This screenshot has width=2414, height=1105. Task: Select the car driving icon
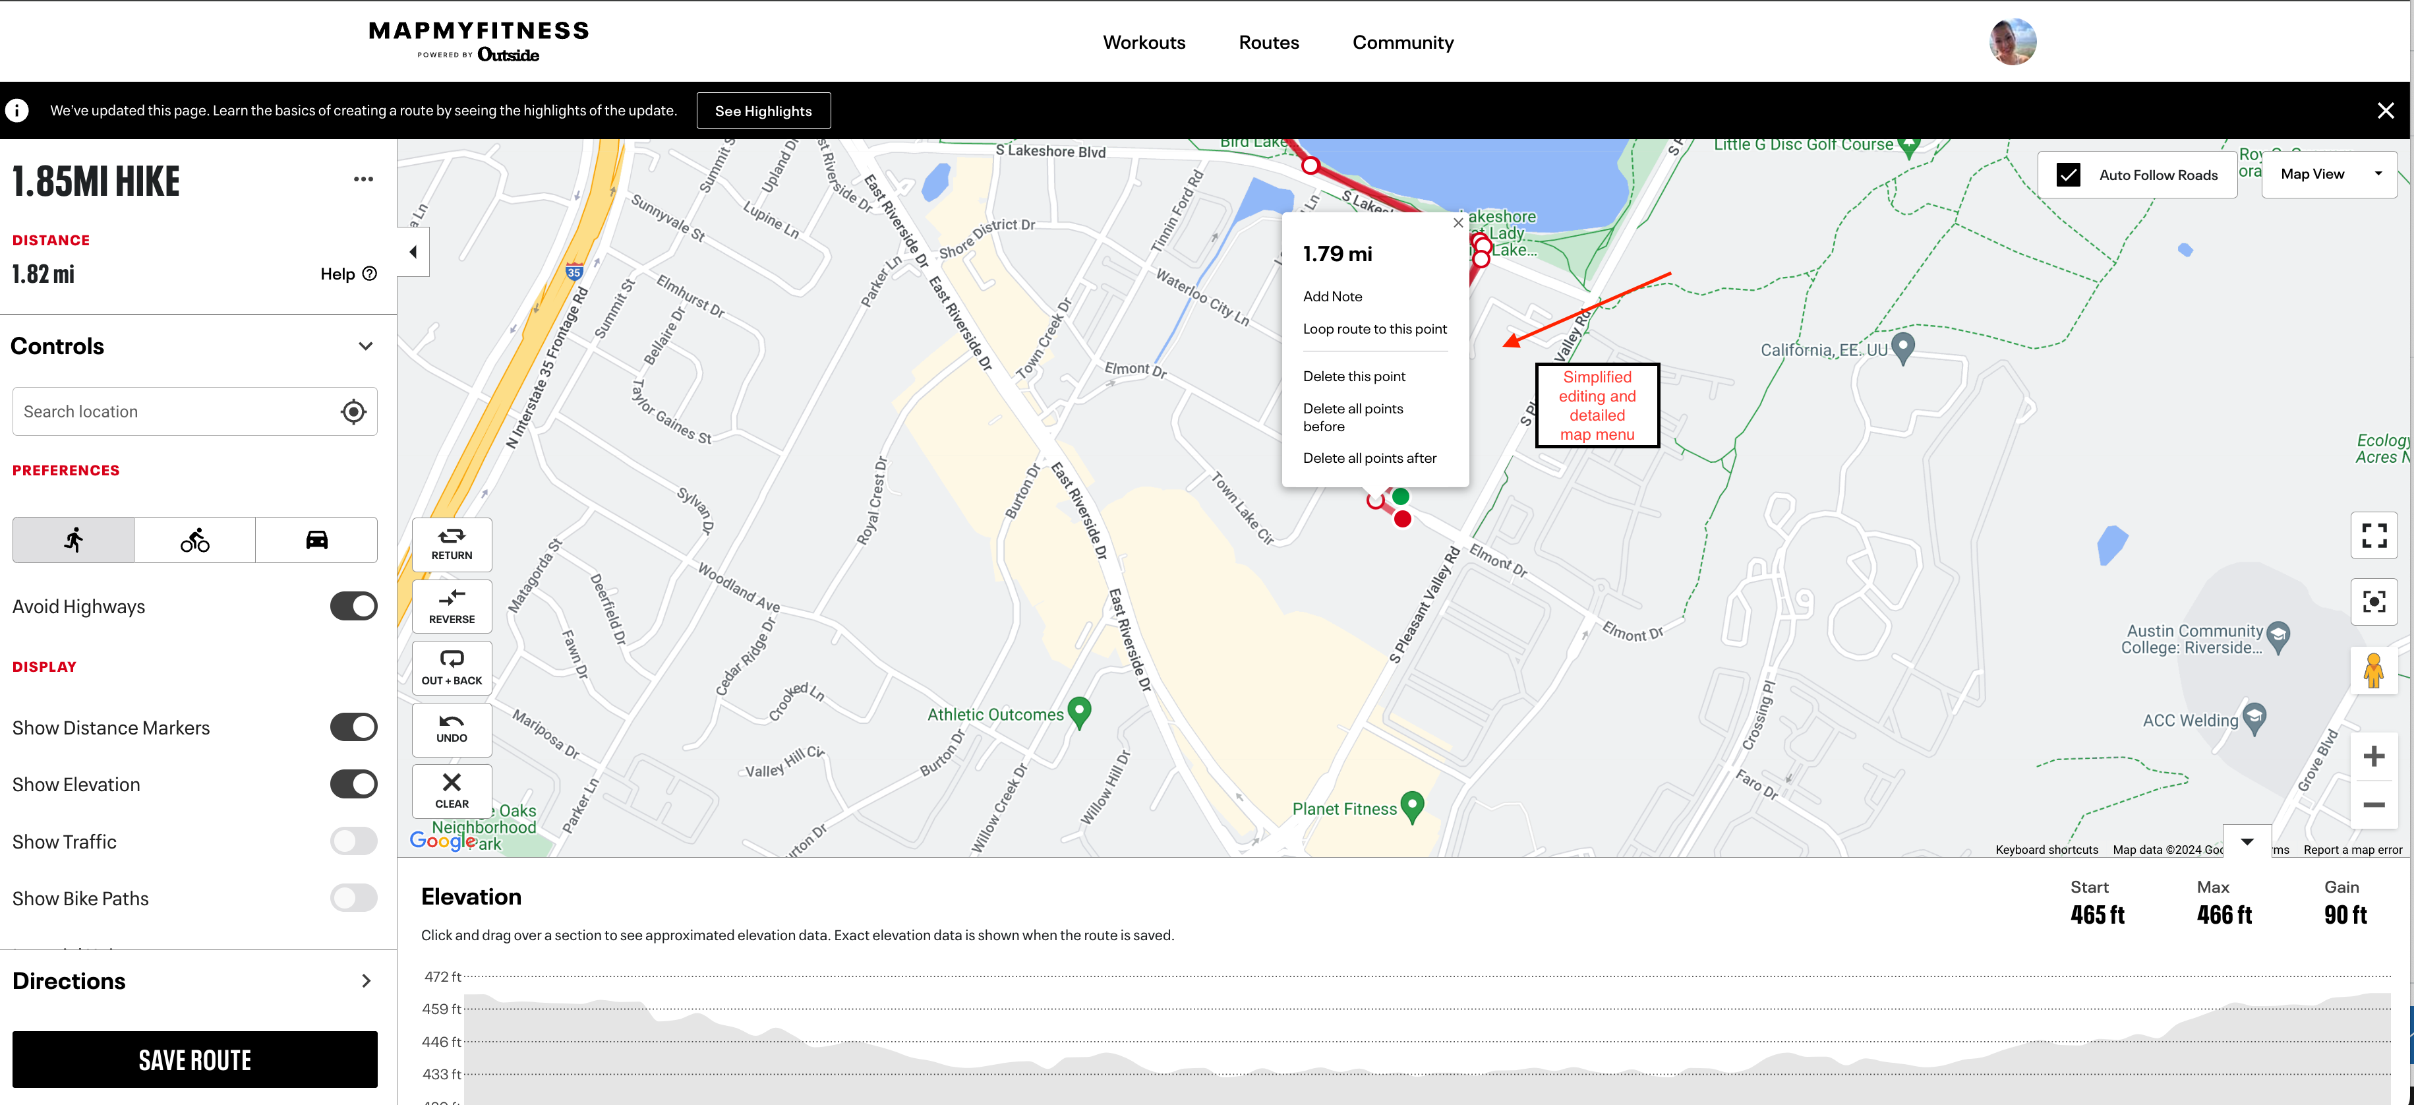316,540
